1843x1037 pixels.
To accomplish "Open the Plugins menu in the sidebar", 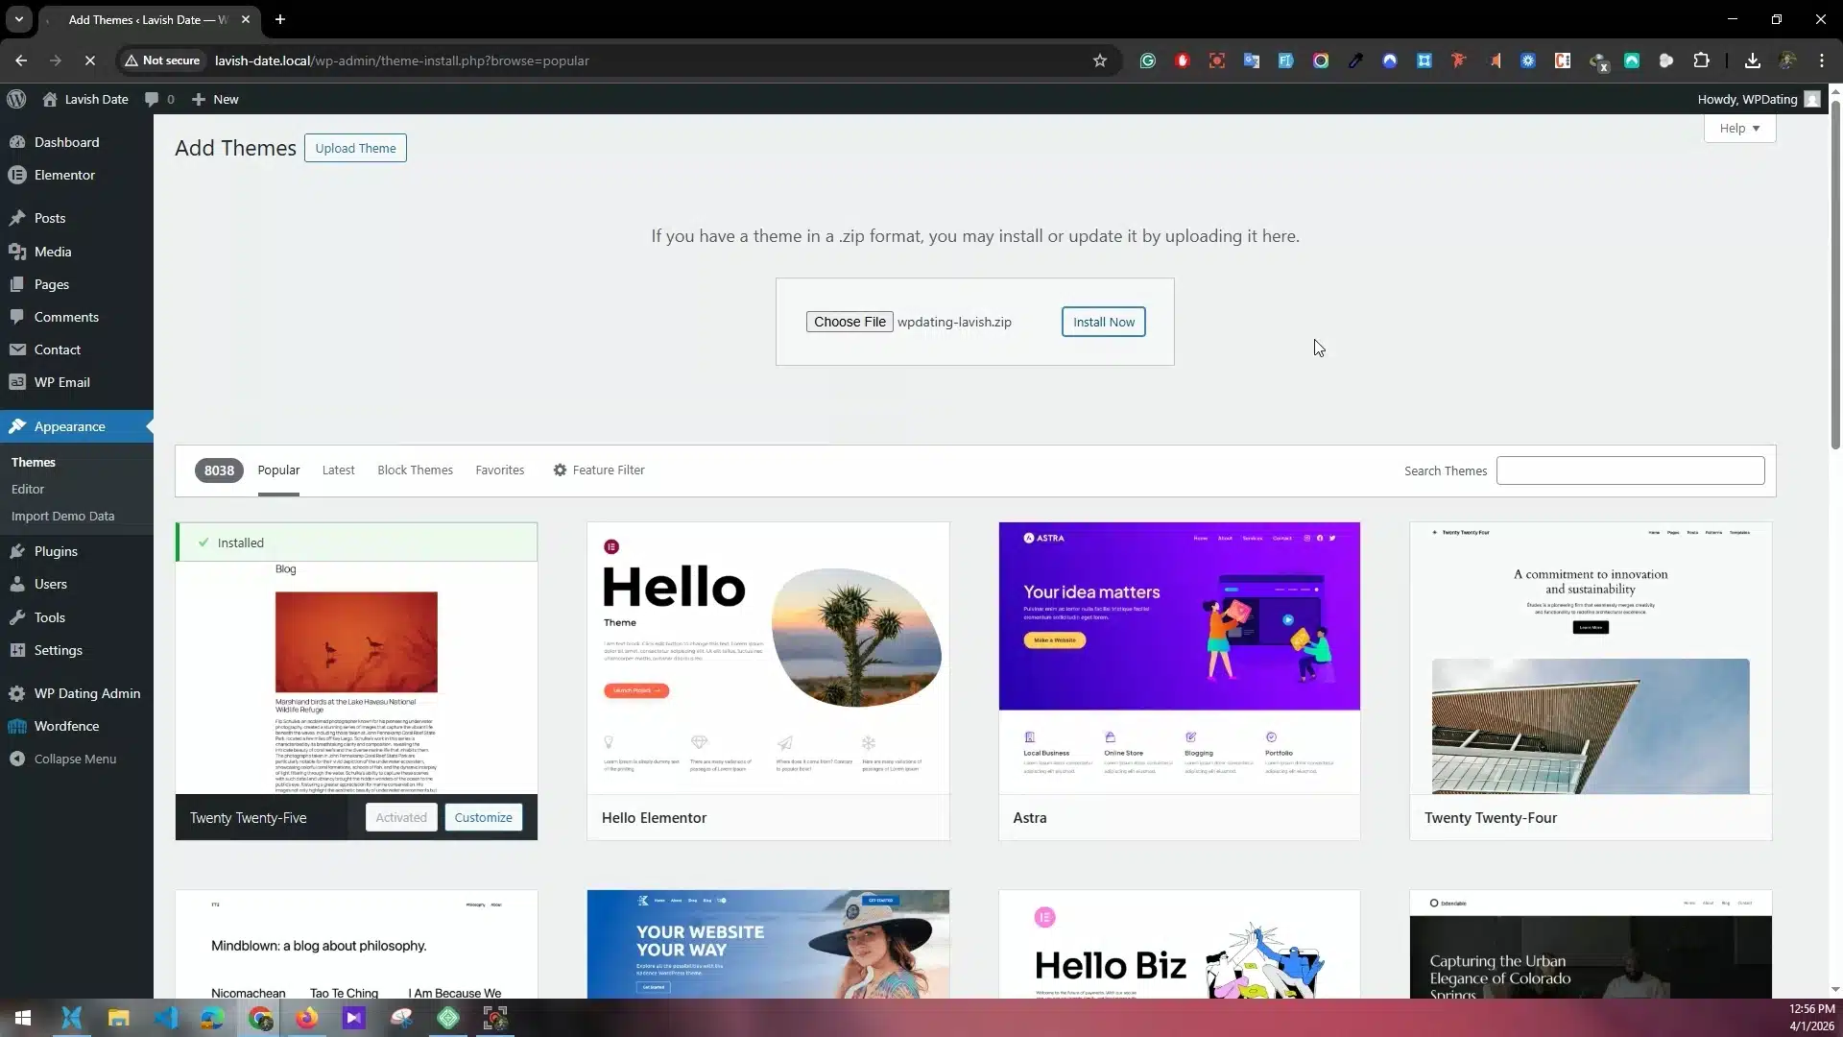I will pos(56,551).
